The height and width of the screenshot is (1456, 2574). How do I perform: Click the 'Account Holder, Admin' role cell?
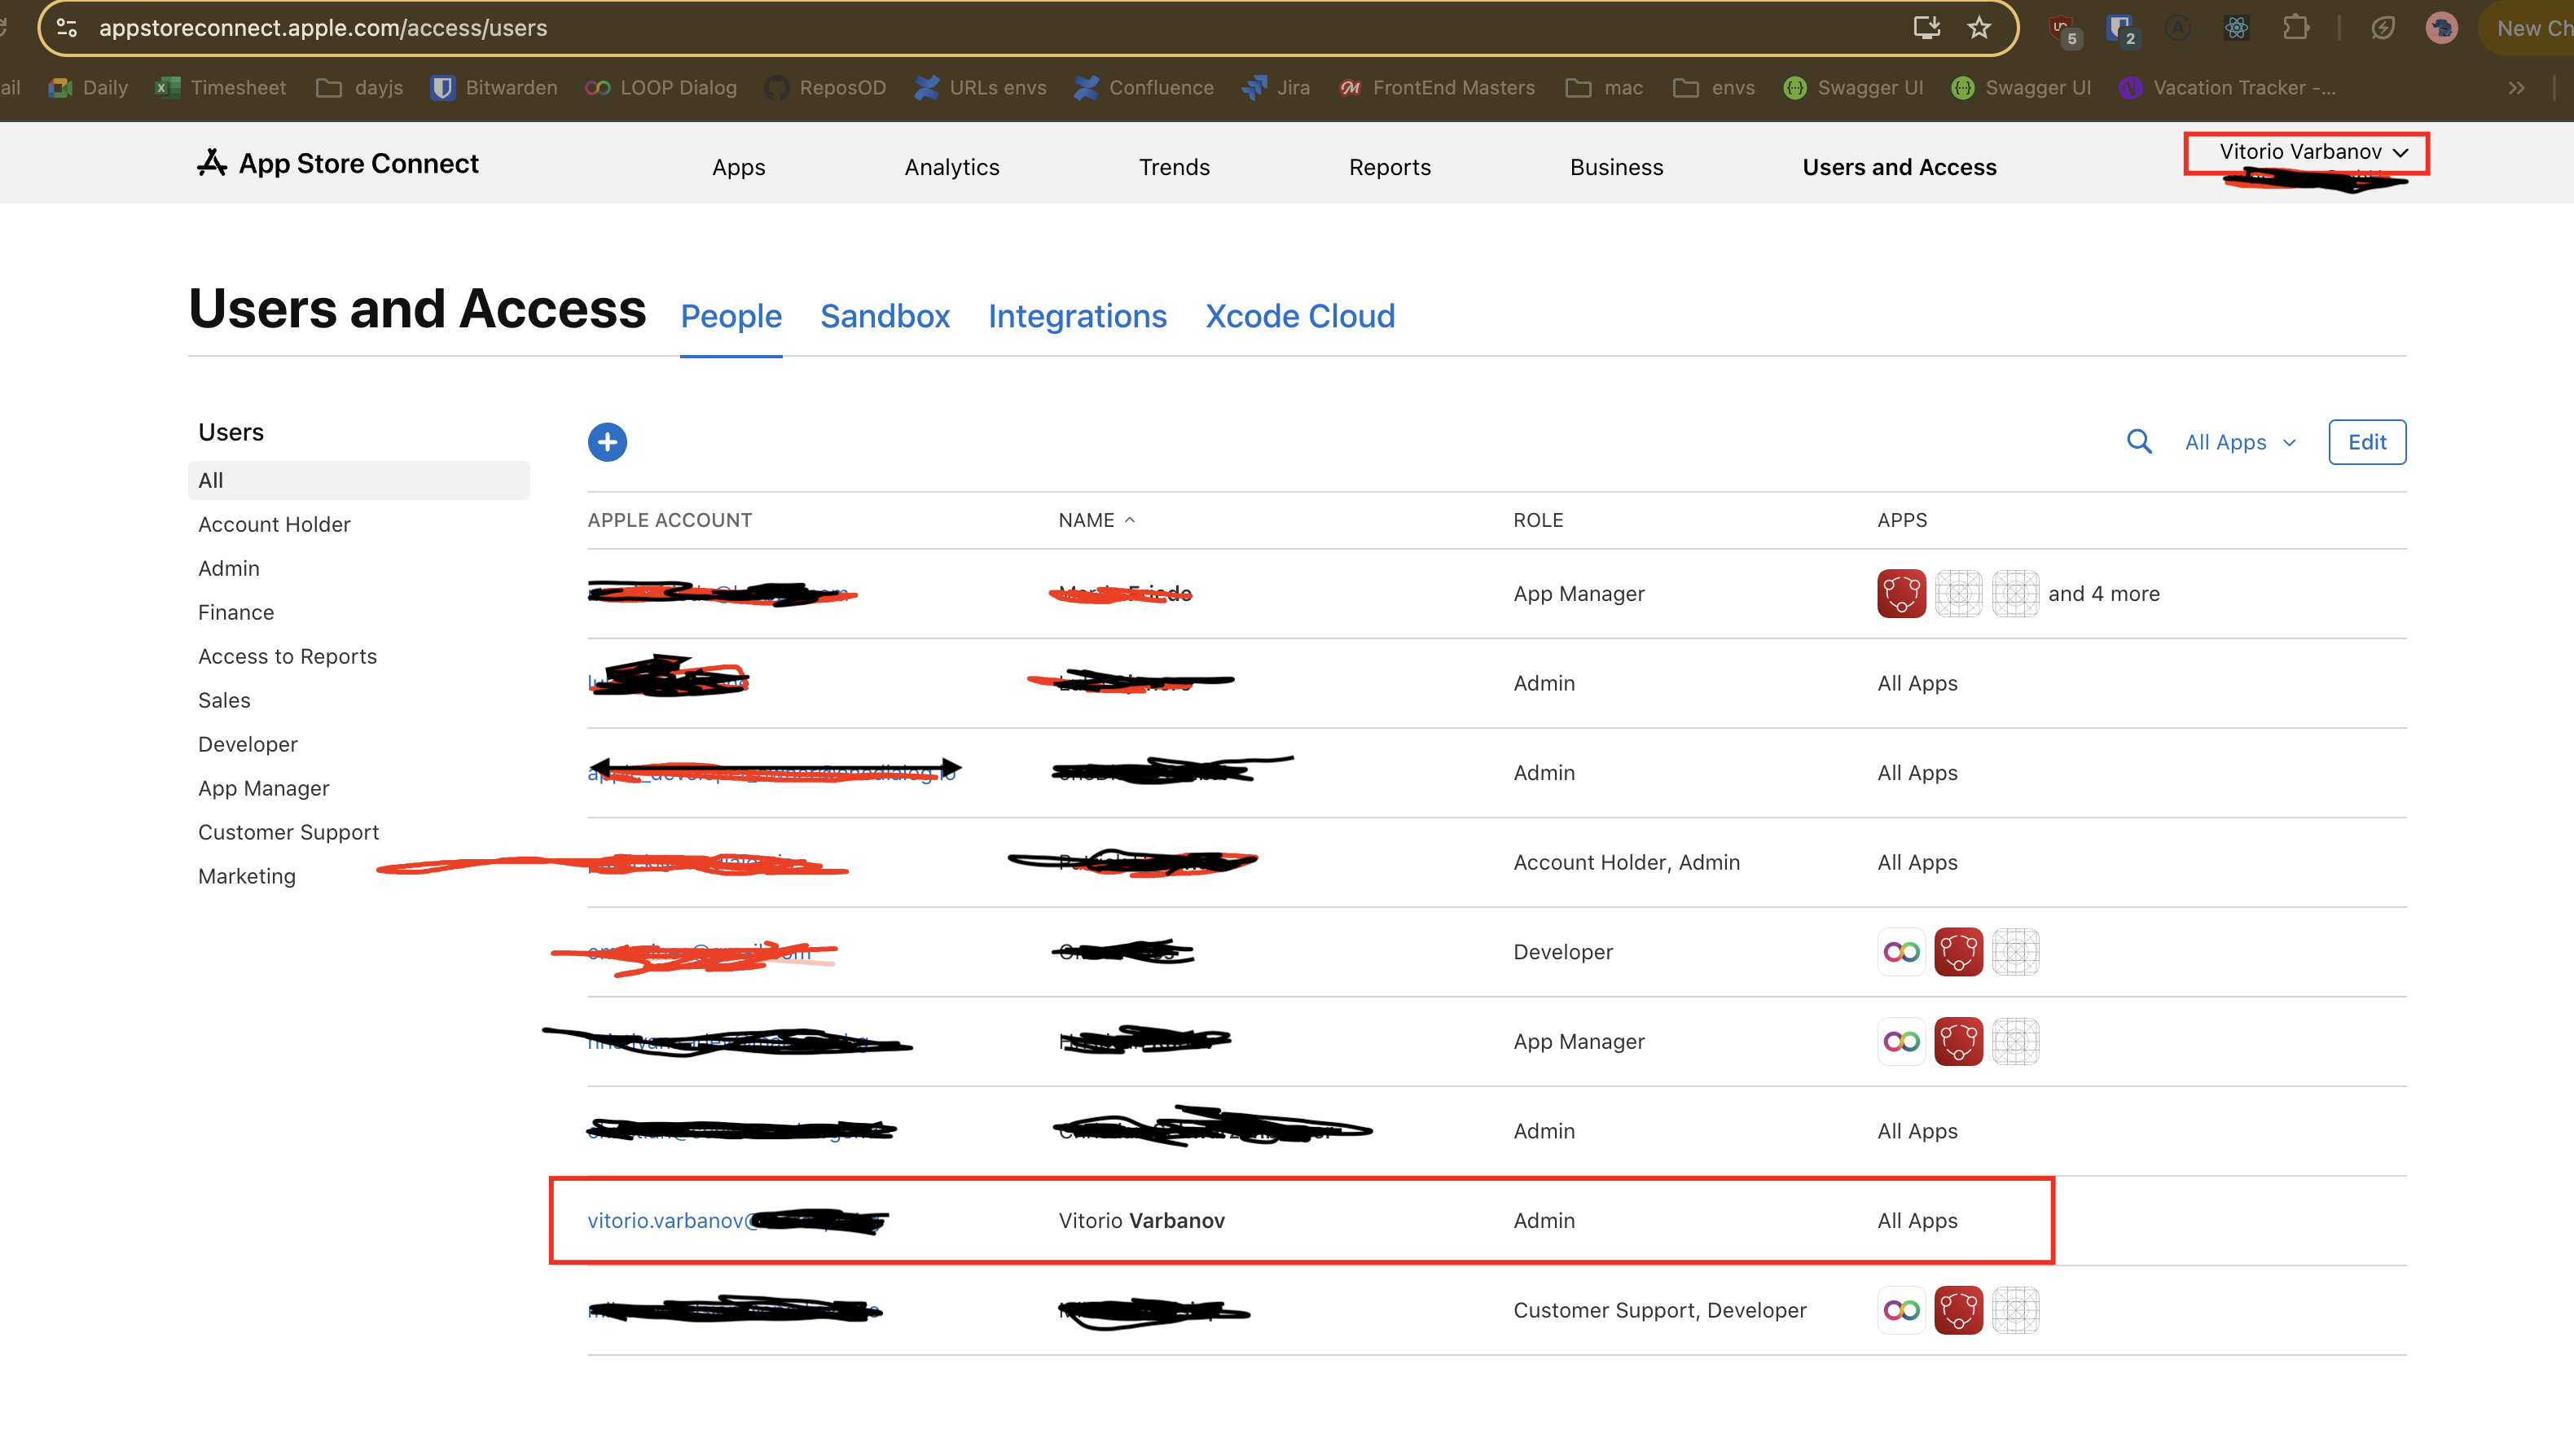pos(1626,862)
